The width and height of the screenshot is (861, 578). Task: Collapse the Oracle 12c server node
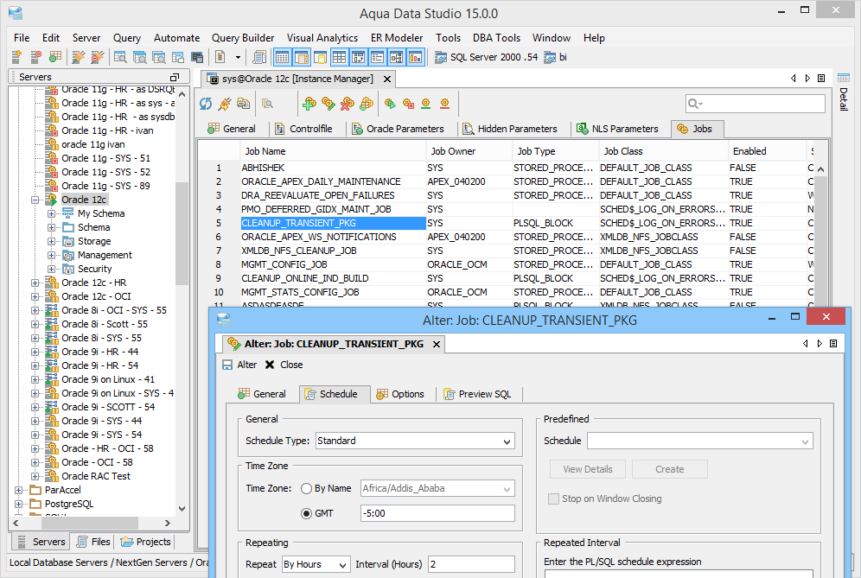35,200
